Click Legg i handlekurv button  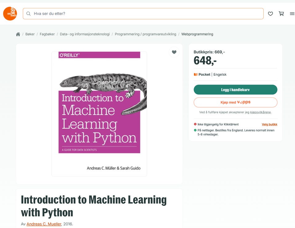(235, 89)
